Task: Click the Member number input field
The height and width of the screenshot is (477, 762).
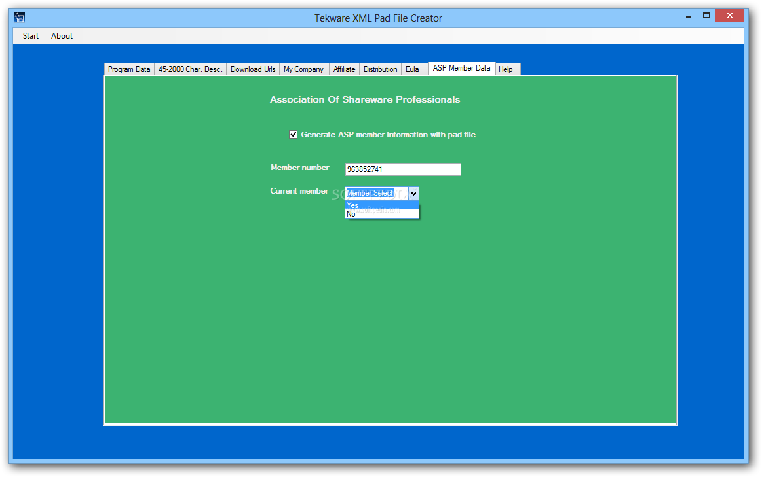Action: coord(403,169)
